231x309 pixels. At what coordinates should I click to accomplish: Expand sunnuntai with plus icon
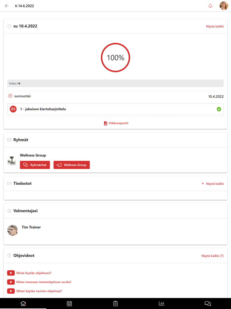coord(10,96)
